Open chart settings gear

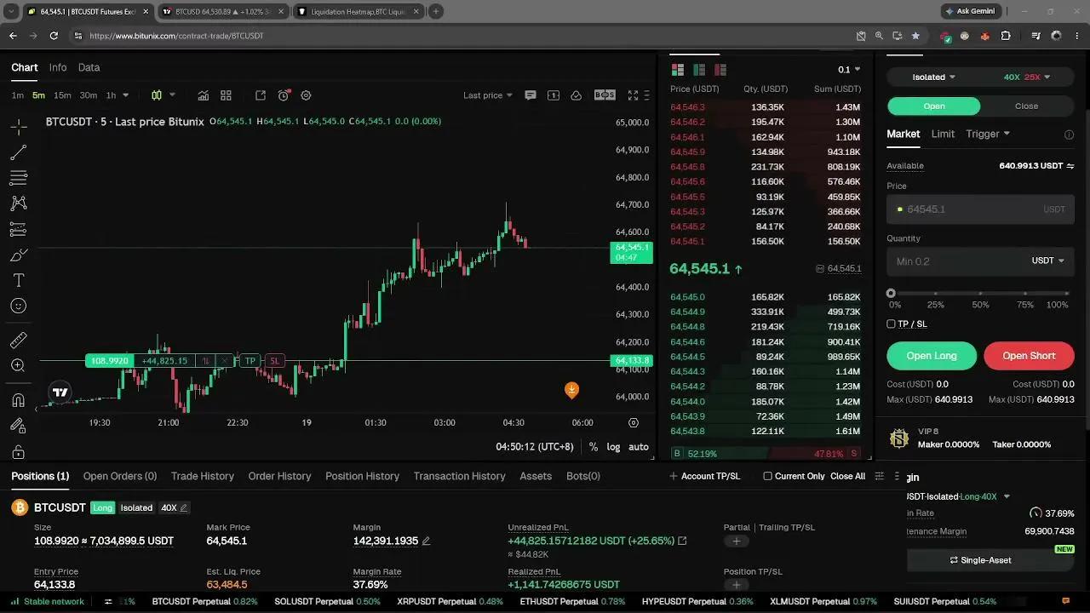click(307, 95)
